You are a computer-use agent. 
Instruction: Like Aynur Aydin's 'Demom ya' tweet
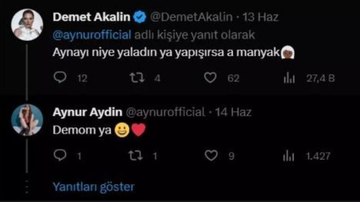coord(210,155)
